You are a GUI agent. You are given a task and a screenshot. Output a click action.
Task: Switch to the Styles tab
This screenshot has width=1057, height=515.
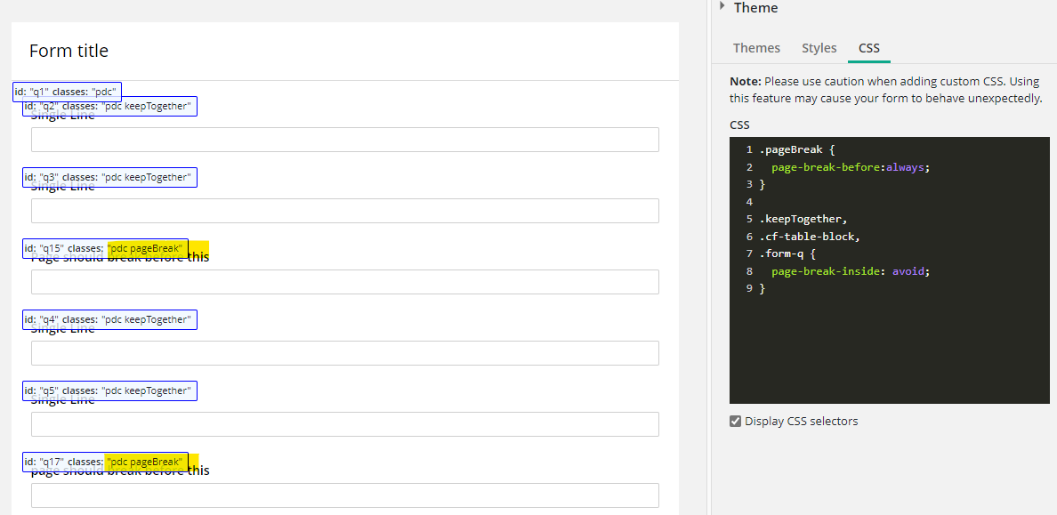(x=819, y=48)
